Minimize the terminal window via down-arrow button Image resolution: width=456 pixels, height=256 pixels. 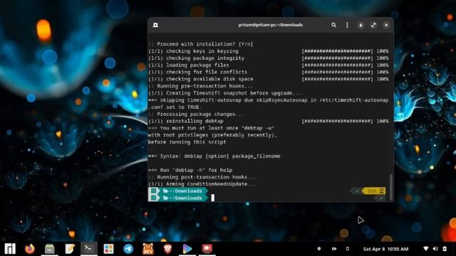(x=361, y=25)
